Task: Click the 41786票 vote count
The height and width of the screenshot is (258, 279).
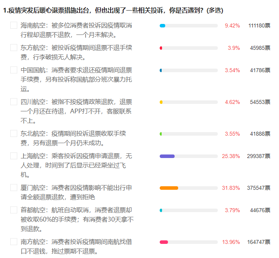Action: pos(260,71)
